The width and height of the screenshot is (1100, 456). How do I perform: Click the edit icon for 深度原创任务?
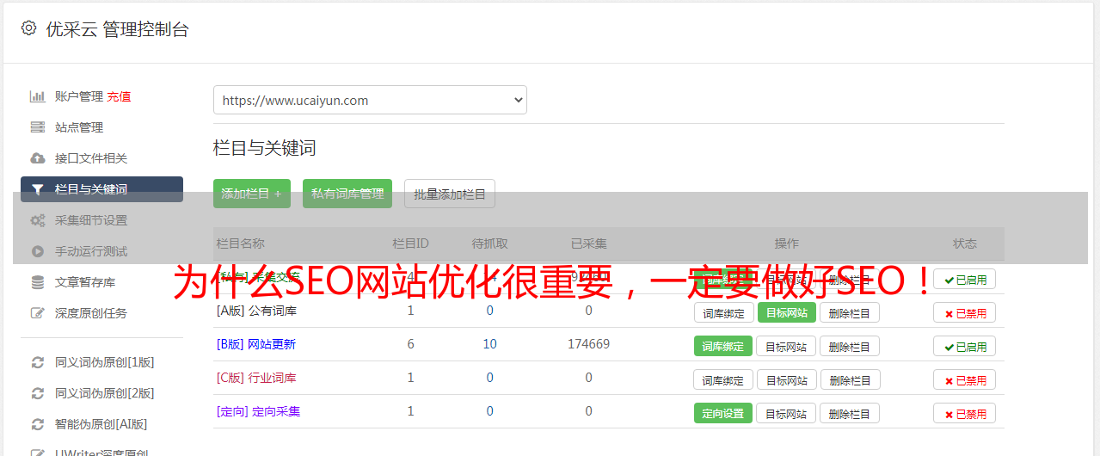pos(37,313)
